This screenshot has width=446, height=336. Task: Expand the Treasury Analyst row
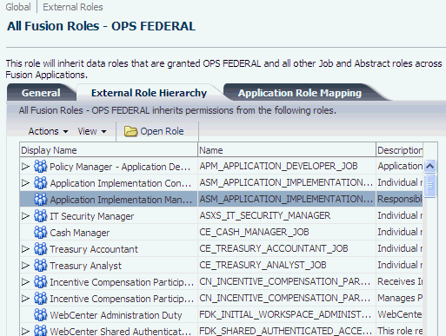tap(25, 265)
